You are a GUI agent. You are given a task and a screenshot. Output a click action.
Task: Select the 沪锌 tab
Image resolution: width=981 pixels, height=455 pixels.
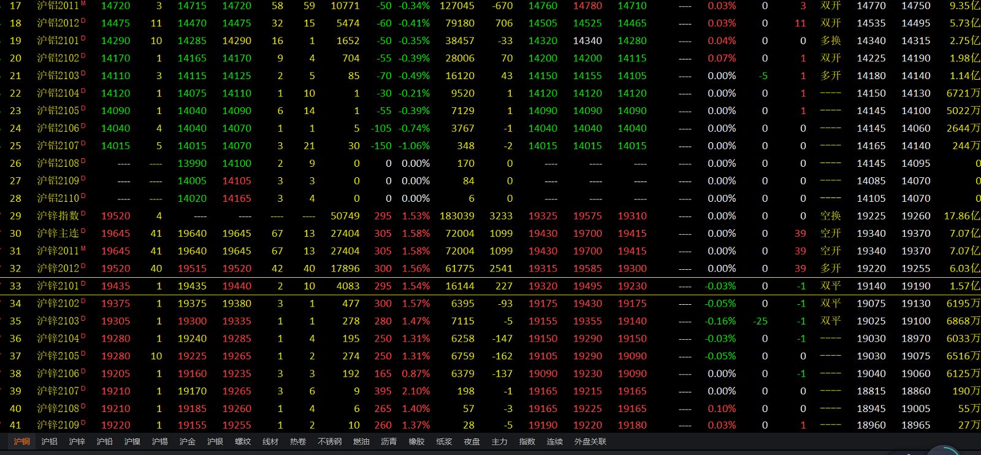click(x=77, y=442)
